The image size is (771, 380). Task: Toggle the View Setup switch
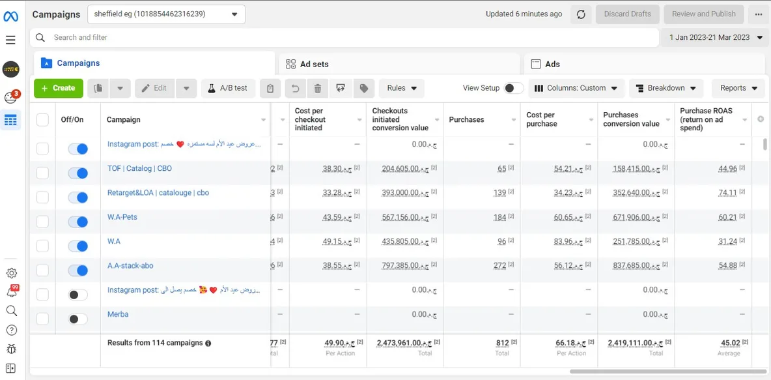pyautogui.click(x=514, y=88)
